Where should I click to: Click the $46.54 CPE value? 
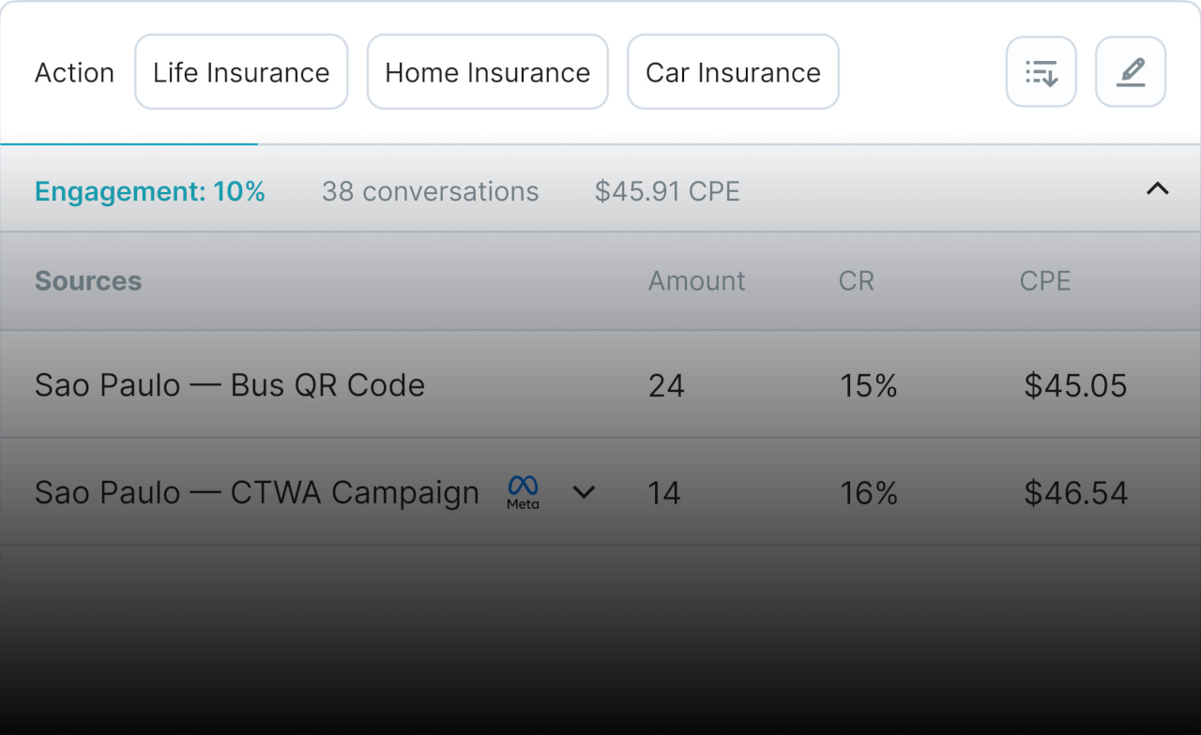[1075, 493]
